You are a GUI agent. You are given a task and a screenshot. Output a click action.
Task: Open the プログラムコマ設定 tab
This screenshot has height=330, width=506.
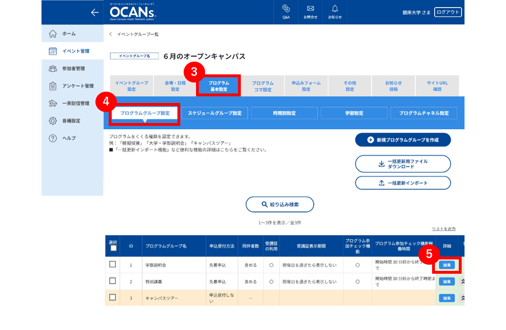(263, 86)
